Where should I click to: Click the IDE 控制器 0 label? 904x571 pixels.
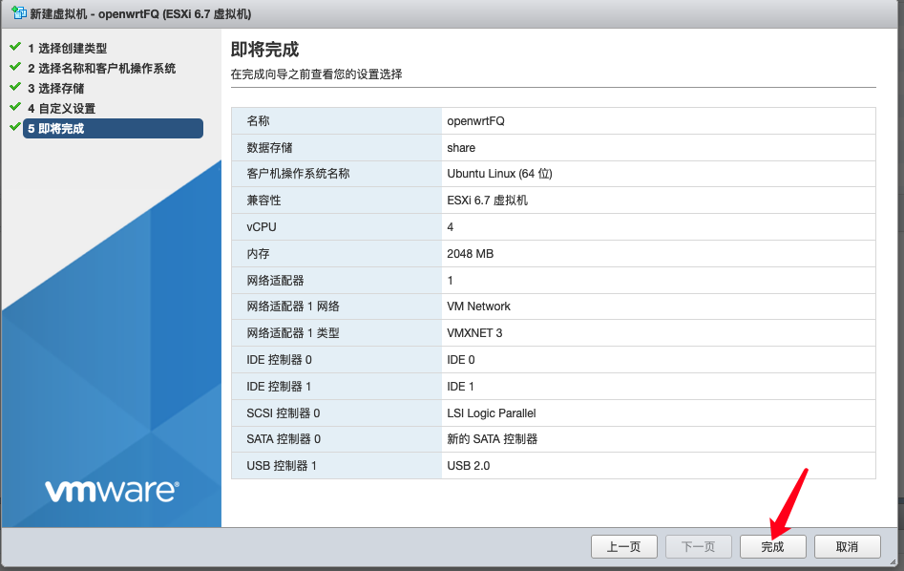point(279,360)
